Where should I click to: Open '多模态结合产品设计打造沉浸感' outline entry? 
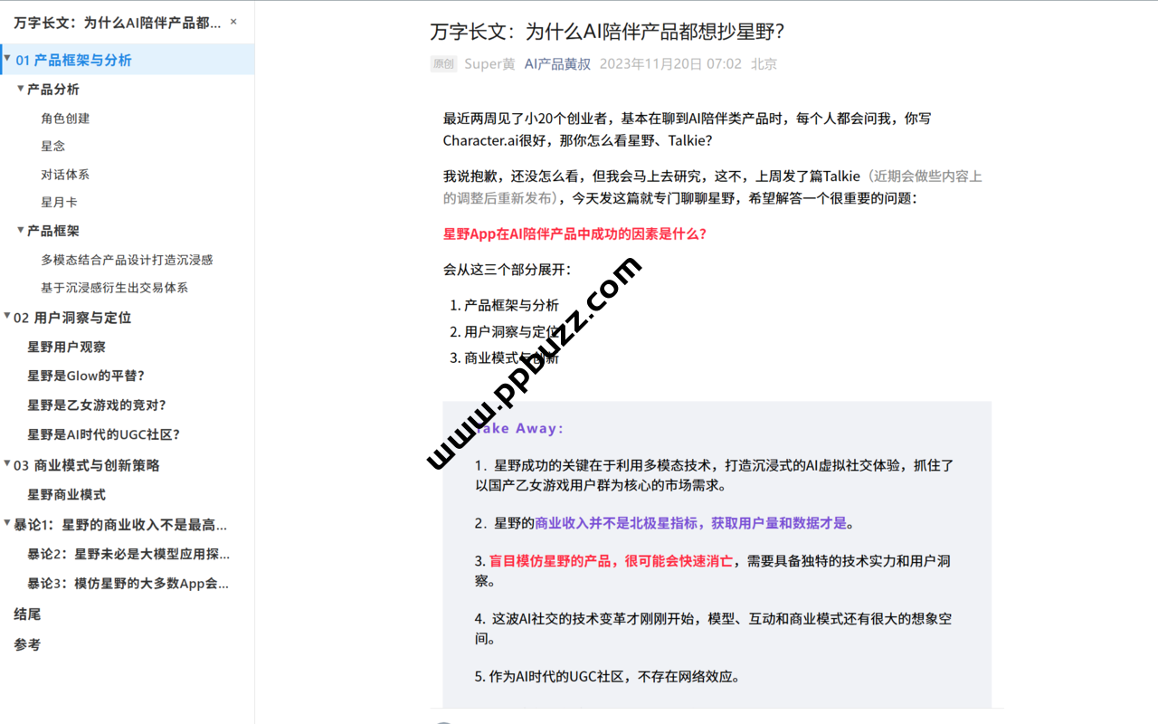127,260
